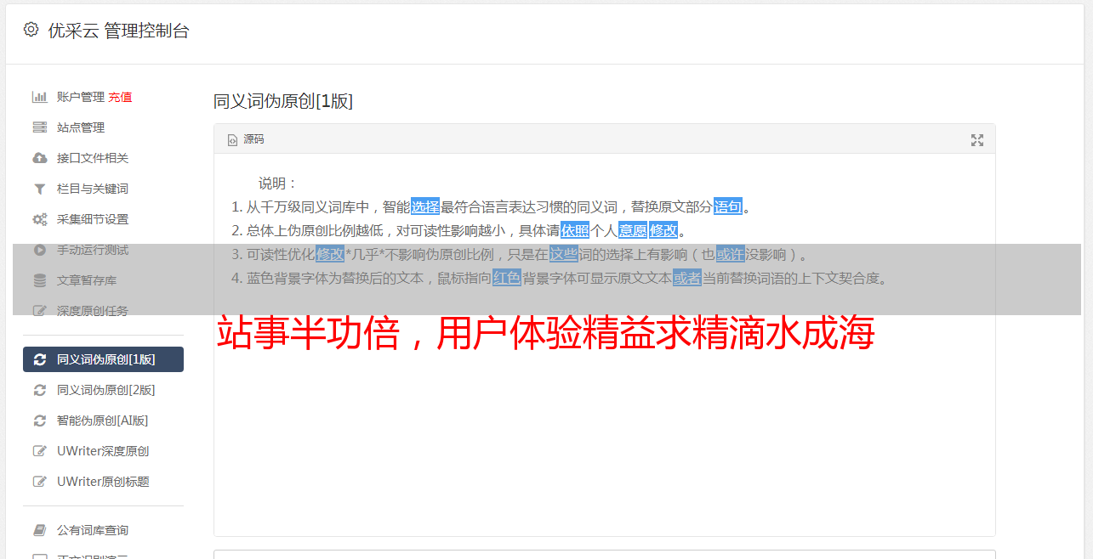
Task: Click the UWriter深度原创 edit icon
Action: point(39,451)
